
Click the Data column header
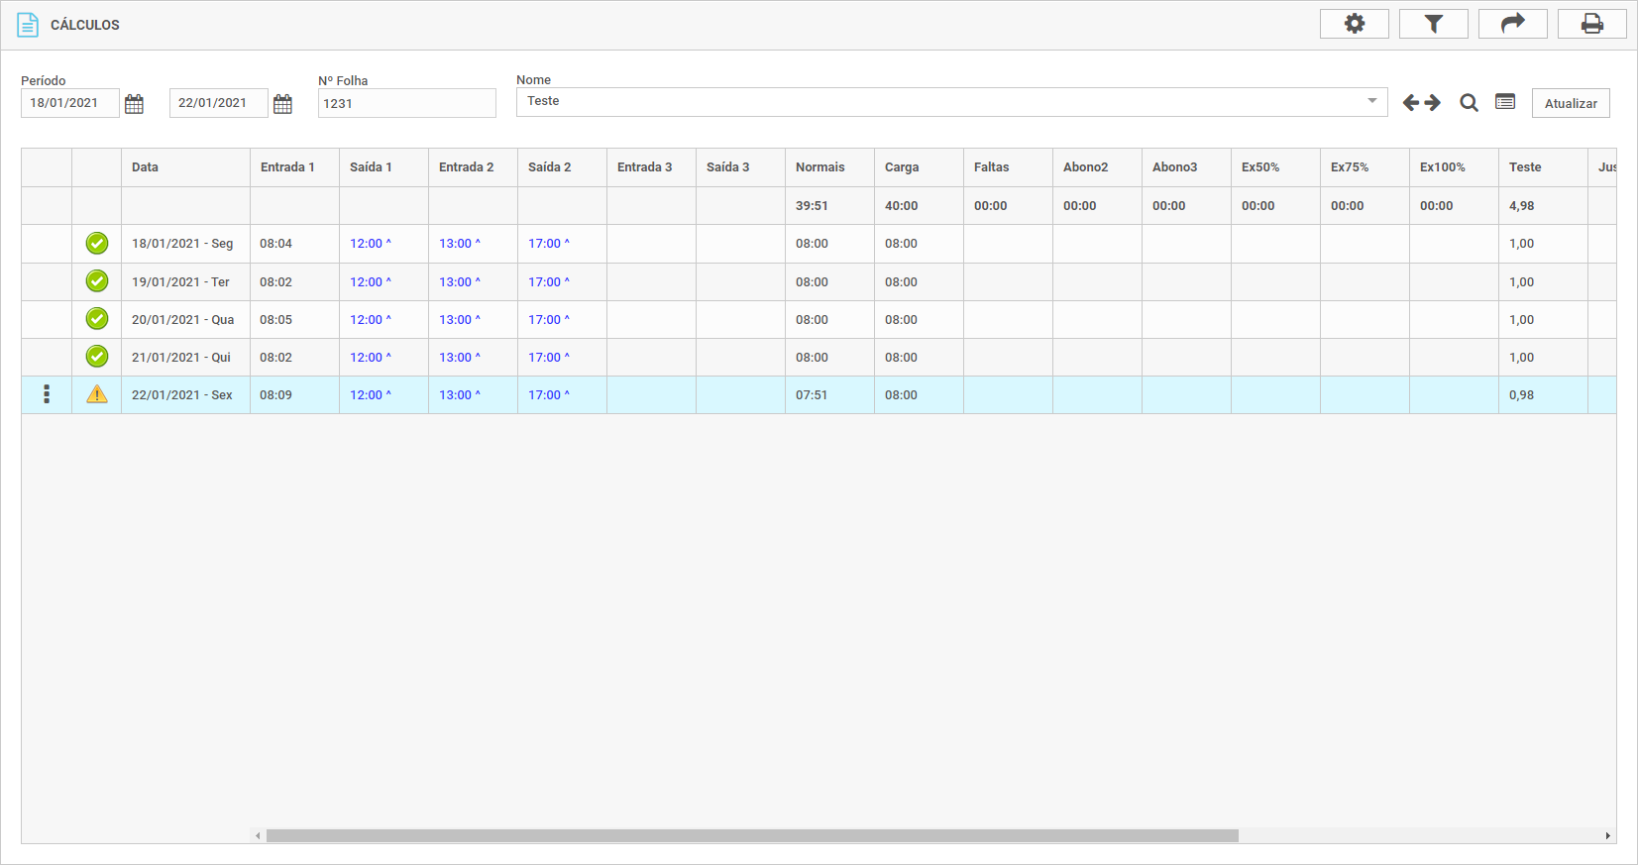[x=146, y=167]
